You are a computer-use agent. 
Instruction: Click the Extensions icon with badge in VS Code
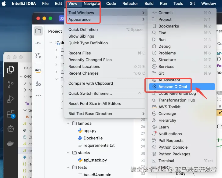coord(11,114)
